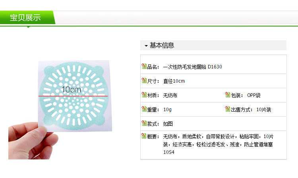
Task: Click the OPP袋 packaging value
Action: [x=254, y=95]
